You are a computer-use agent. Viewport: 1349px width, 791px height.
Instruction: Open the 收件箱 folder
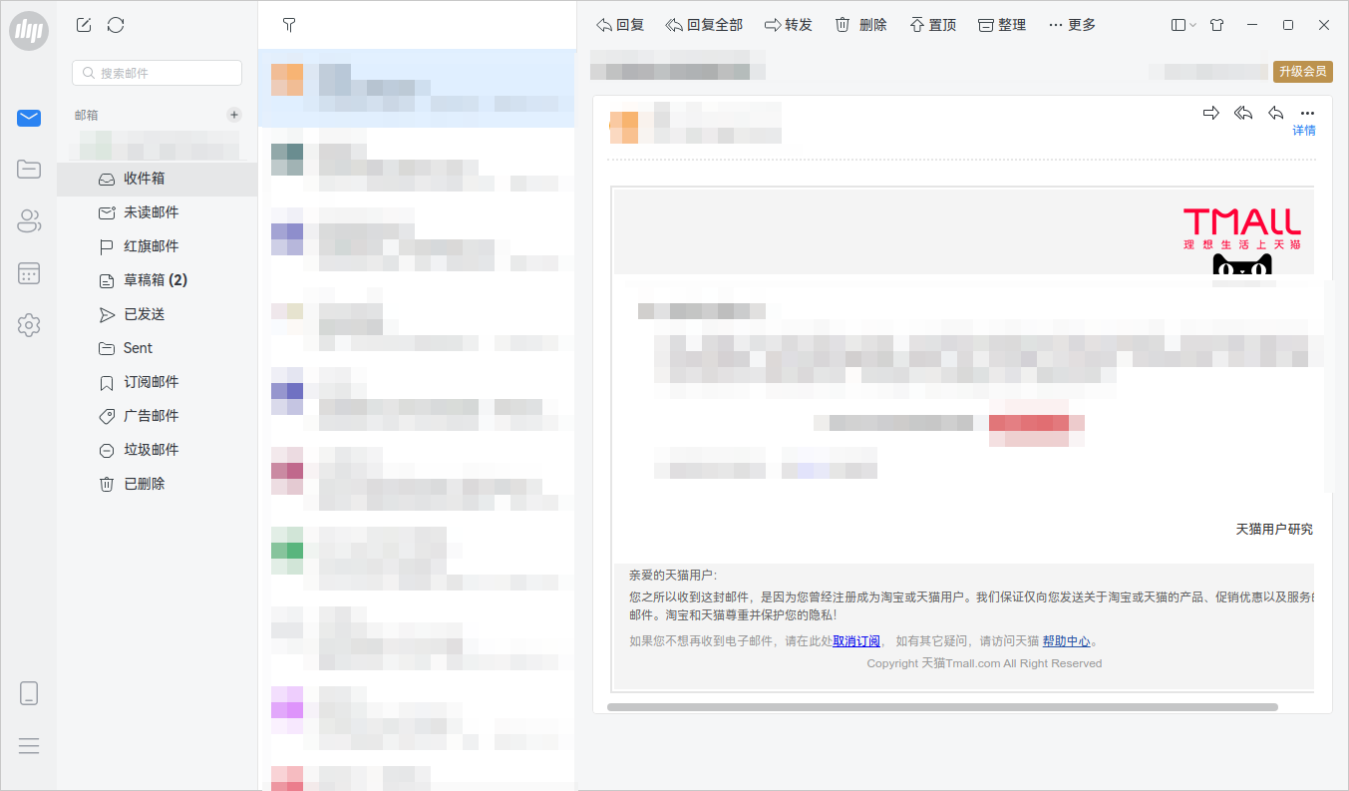pos(157,179)
